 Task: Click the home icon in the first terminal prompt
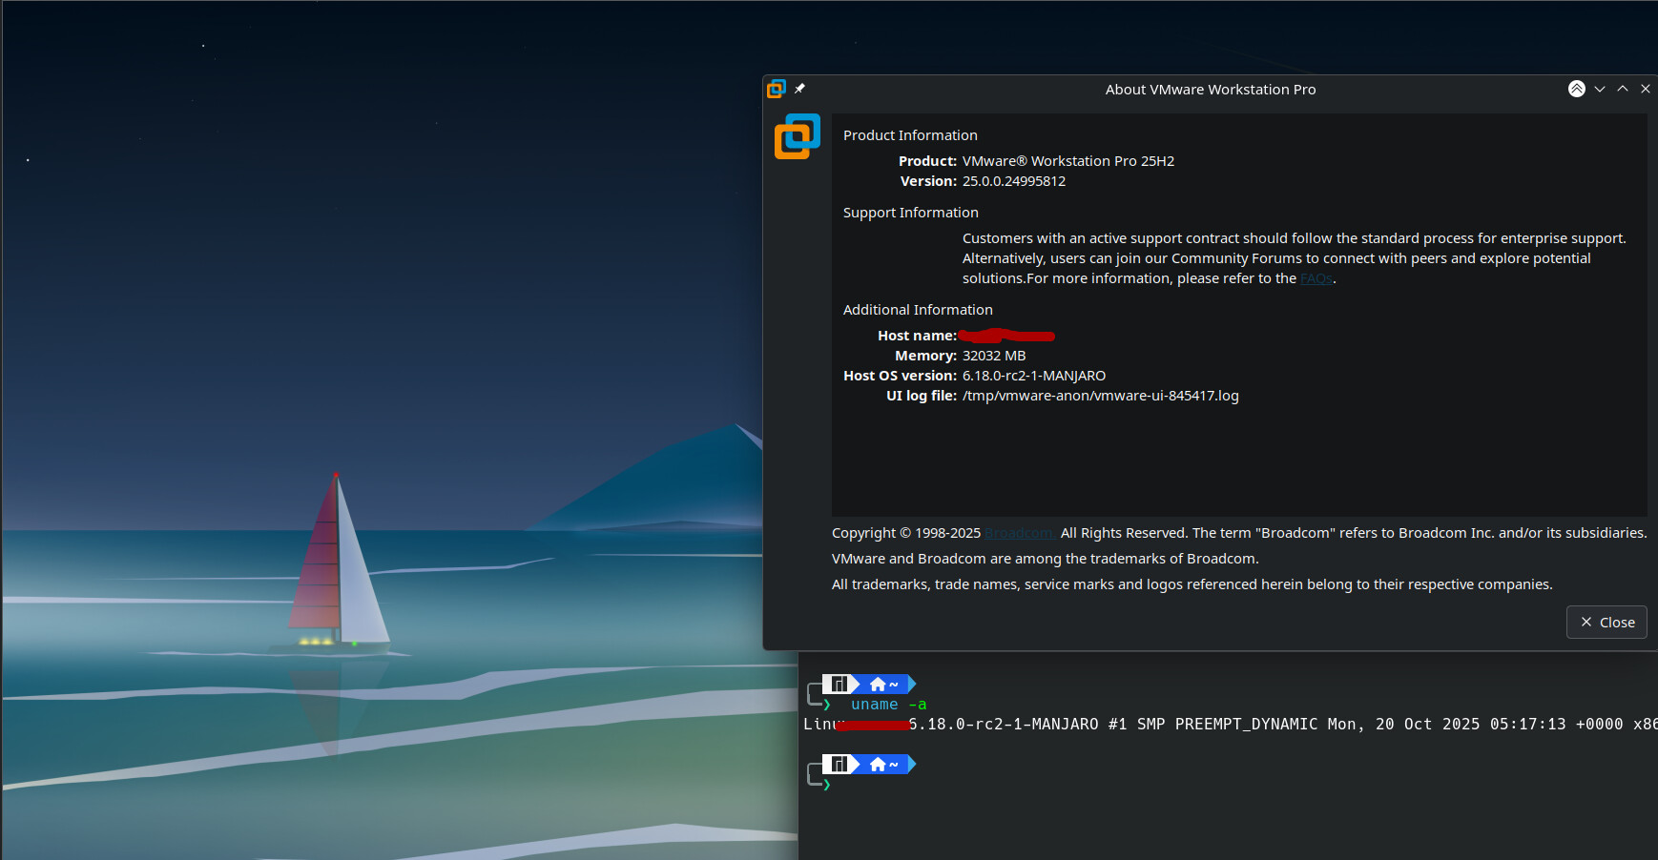coord(878,684)
